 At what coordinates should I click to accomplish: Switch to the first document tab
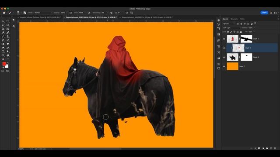click(x=40, y=17)
